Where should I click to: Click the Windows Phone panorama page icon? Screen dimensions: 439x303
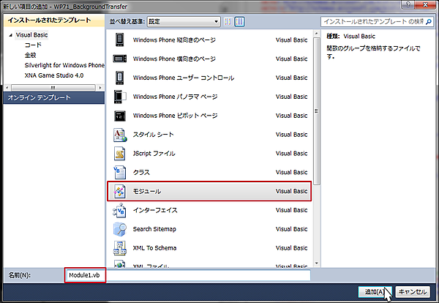120,97
